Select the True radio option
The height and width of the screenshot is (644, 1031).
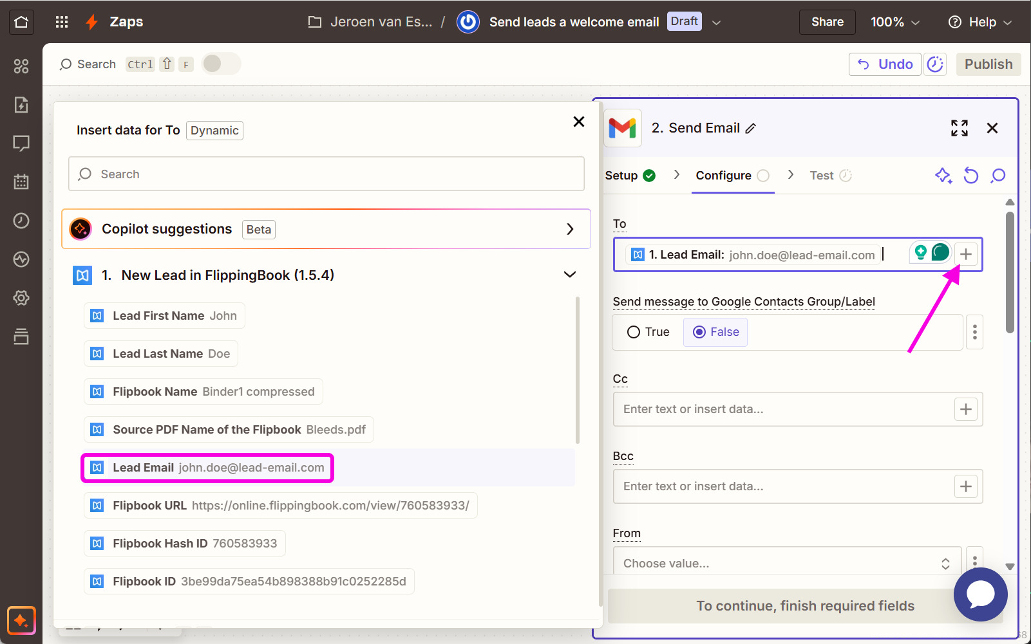point(648,332)
